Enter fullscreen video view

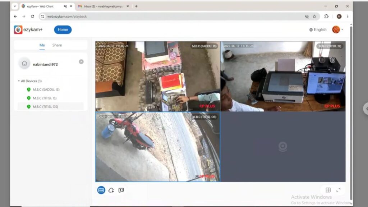(338, 190)
